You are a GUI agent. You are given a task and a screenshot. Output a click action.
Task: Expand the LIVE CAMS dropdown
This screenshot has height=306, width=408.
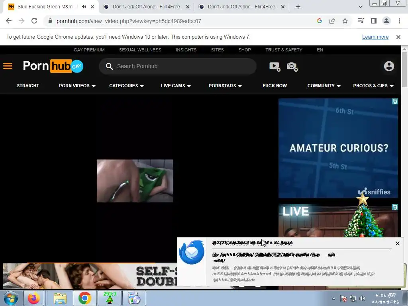(x=176, y=86)
